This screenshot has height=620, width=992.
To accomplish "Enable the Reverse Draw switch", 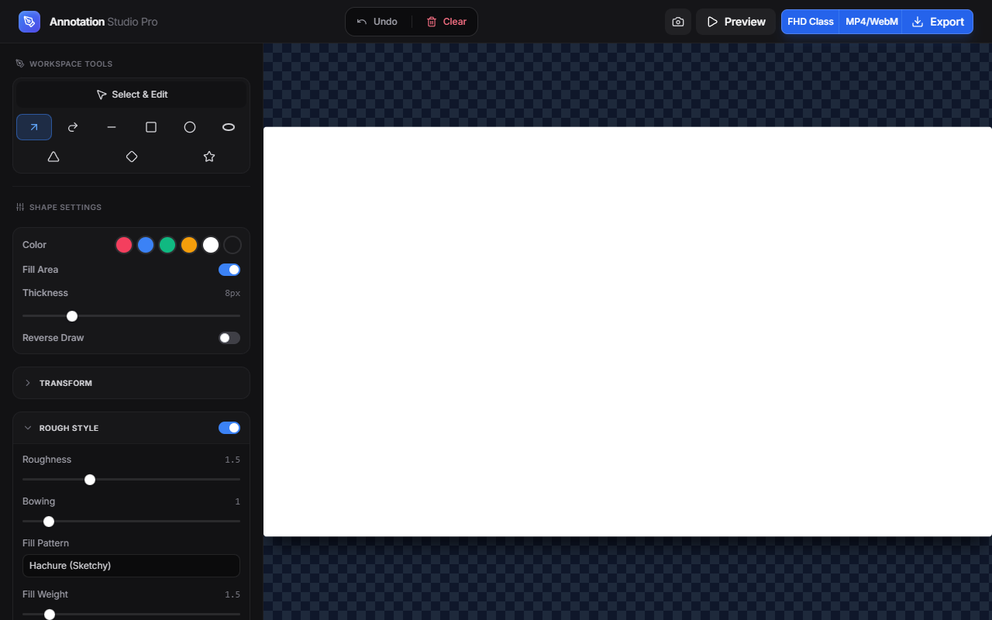I will point(229,338).
